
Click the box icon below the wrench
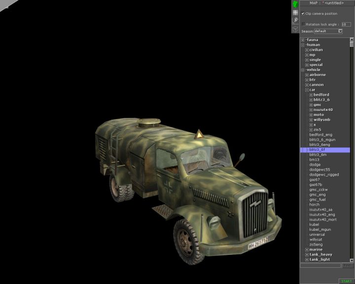[x=295, y=28]
